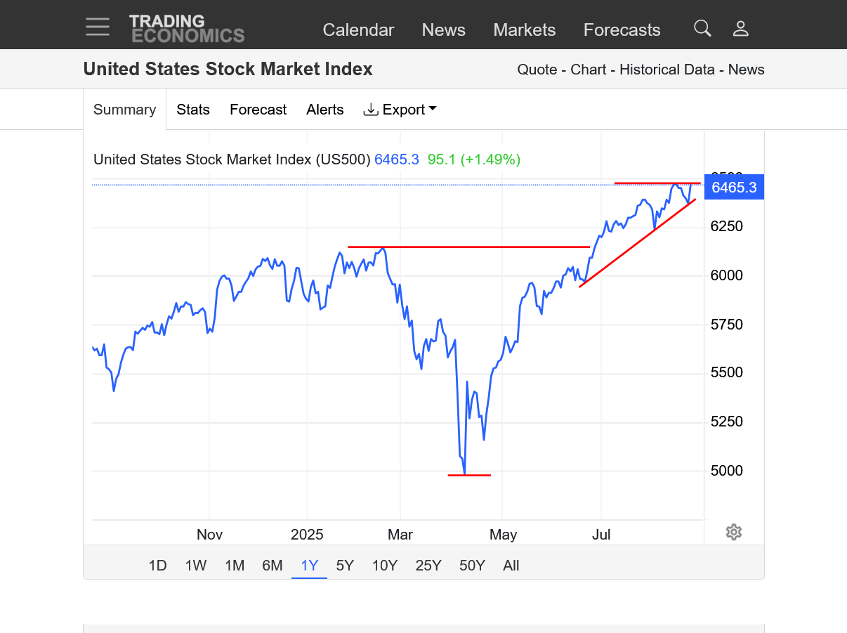Click the user account icon
The image size is (847, 633).
click(x=741, y=29)
